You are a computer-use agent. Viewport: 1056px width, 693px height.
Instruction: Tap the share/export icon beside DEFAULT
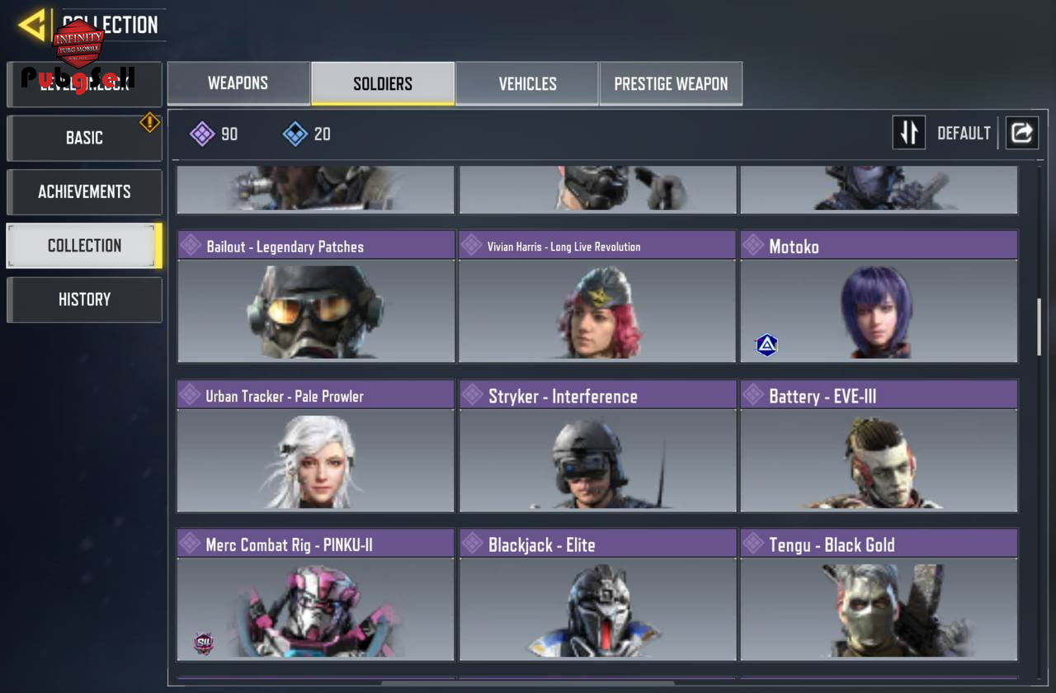tap(1021, 133)
